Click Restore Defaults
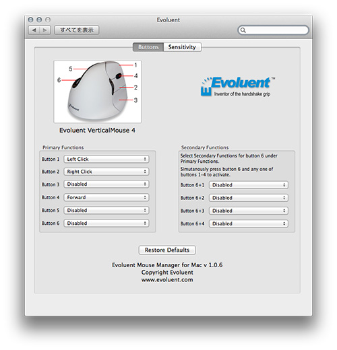Screen dimensions: 337x350 pyautogui.click(x=167, y=250)
